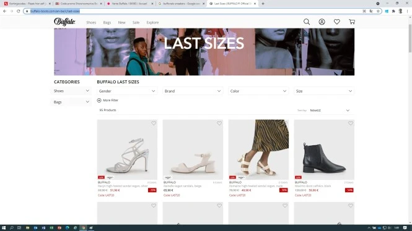Viewport: 412px width, 231px height.
Task: Expand the Color filter dropdown
Action: tap(258, 91)
